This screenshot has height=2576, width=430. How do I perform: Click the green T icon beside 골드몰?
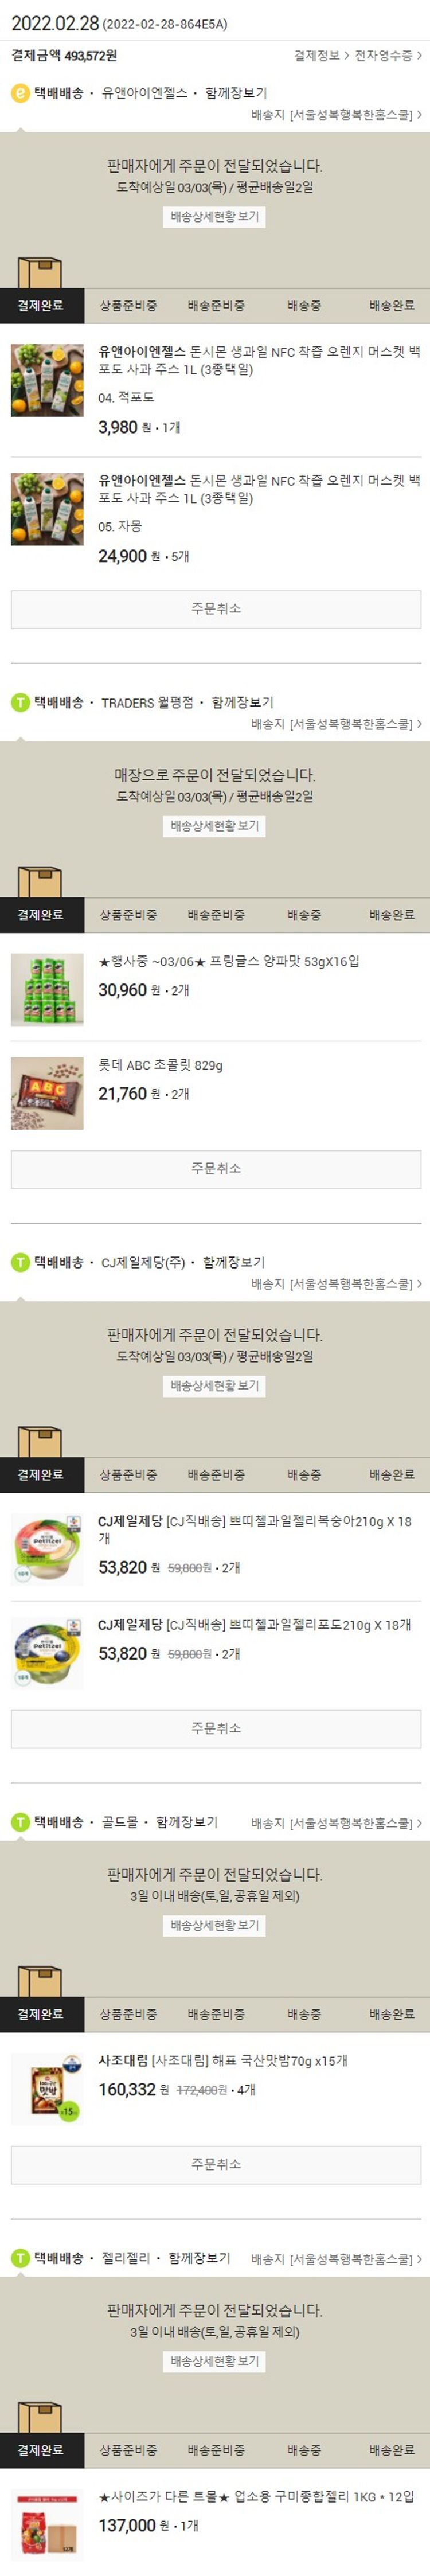click(20, 1822)
